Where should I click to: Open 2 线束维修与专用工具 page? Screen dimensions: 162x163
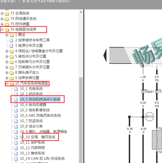coord(32,40)
